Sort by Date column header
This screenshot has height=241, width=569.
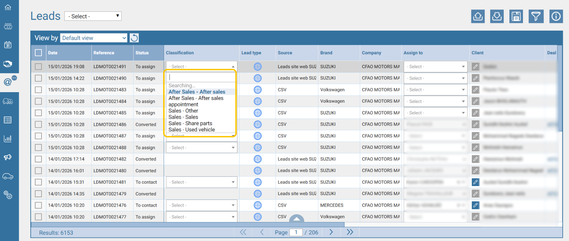pos(53,53)
